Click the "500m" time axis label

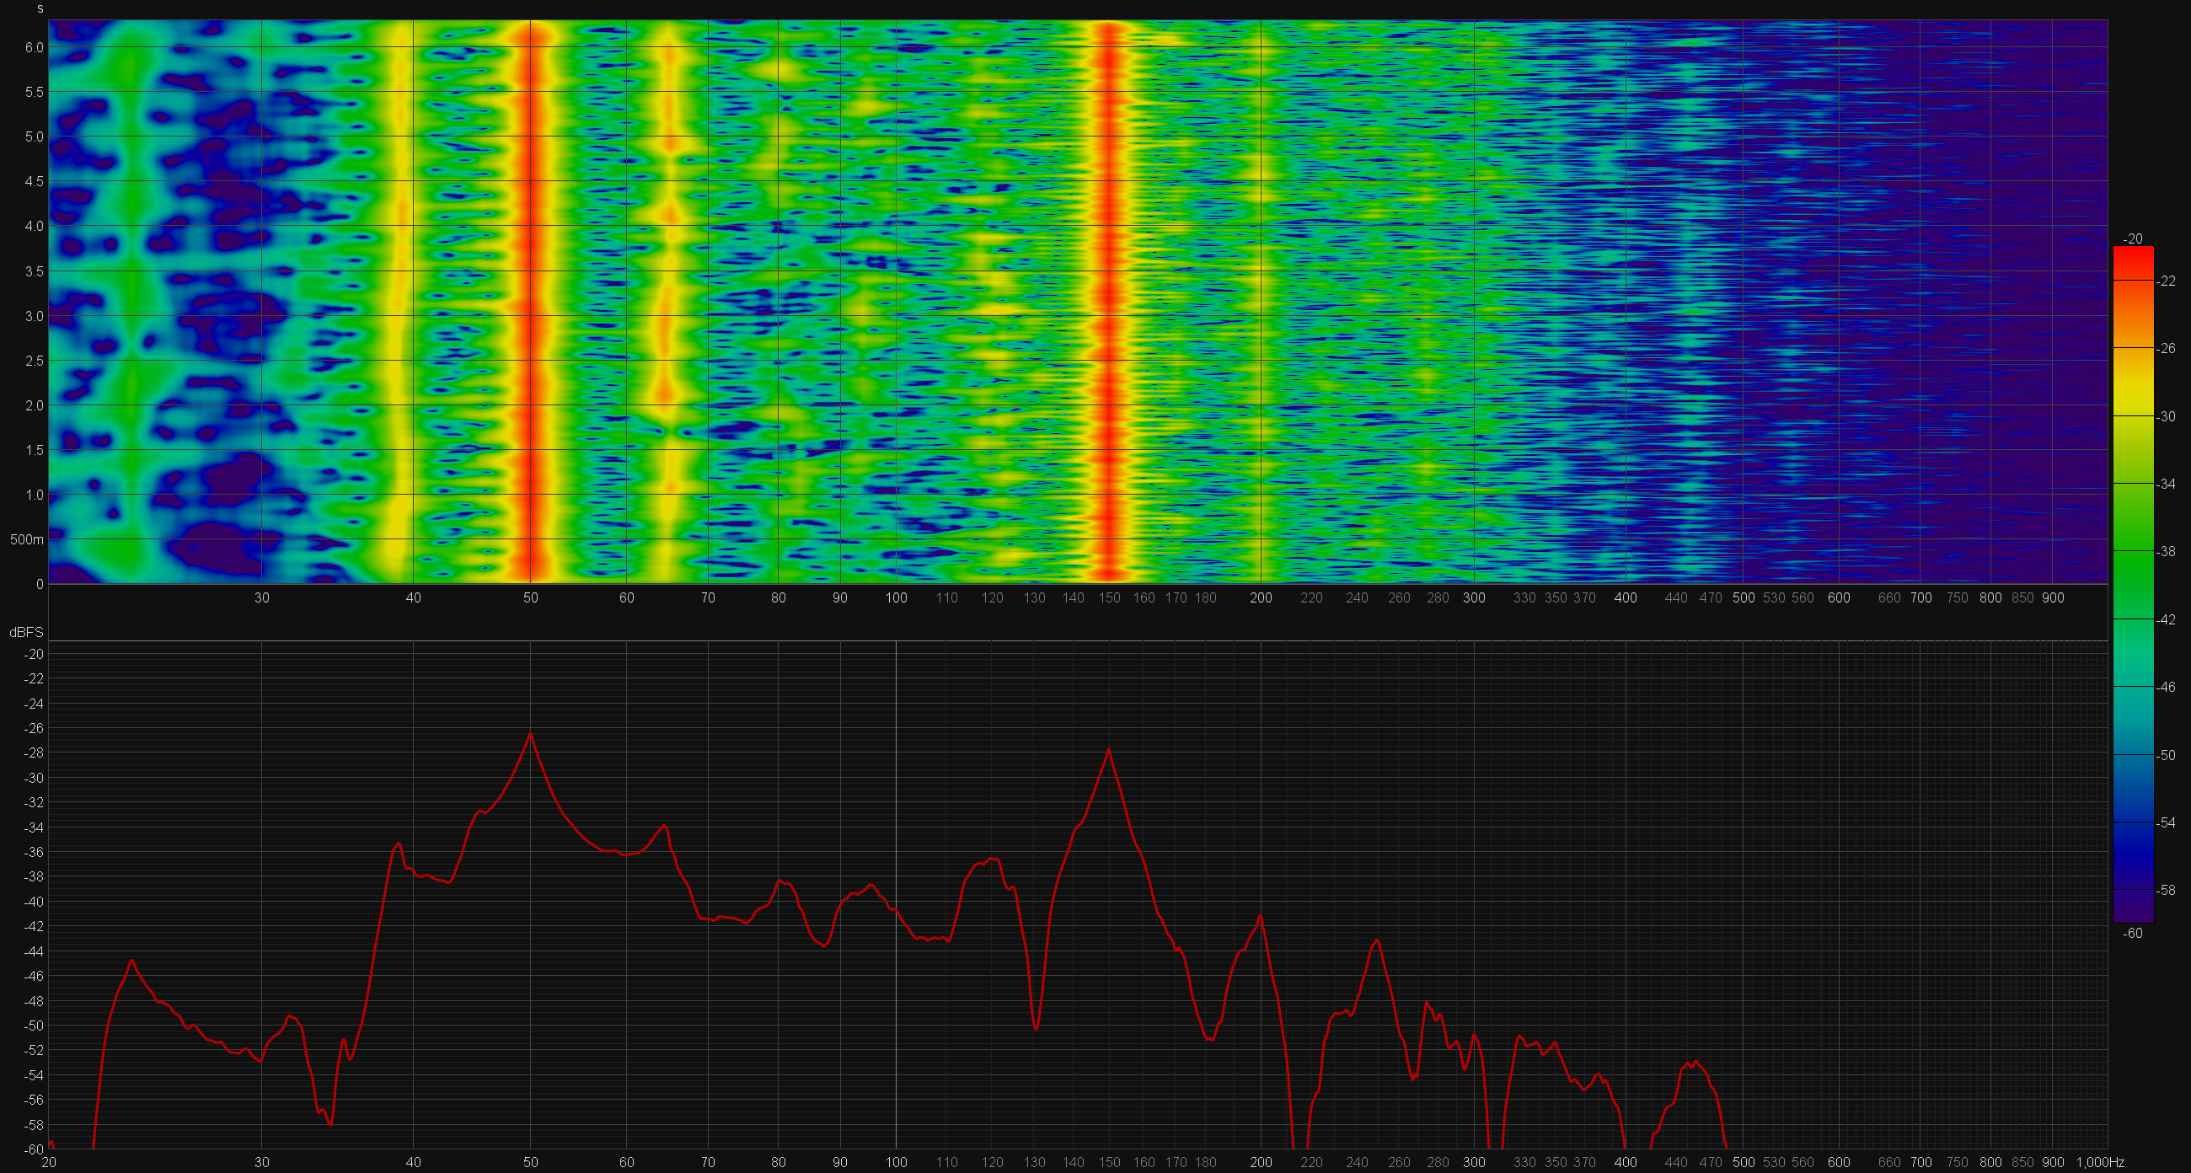pyautogui.click(x=27, y=539)
